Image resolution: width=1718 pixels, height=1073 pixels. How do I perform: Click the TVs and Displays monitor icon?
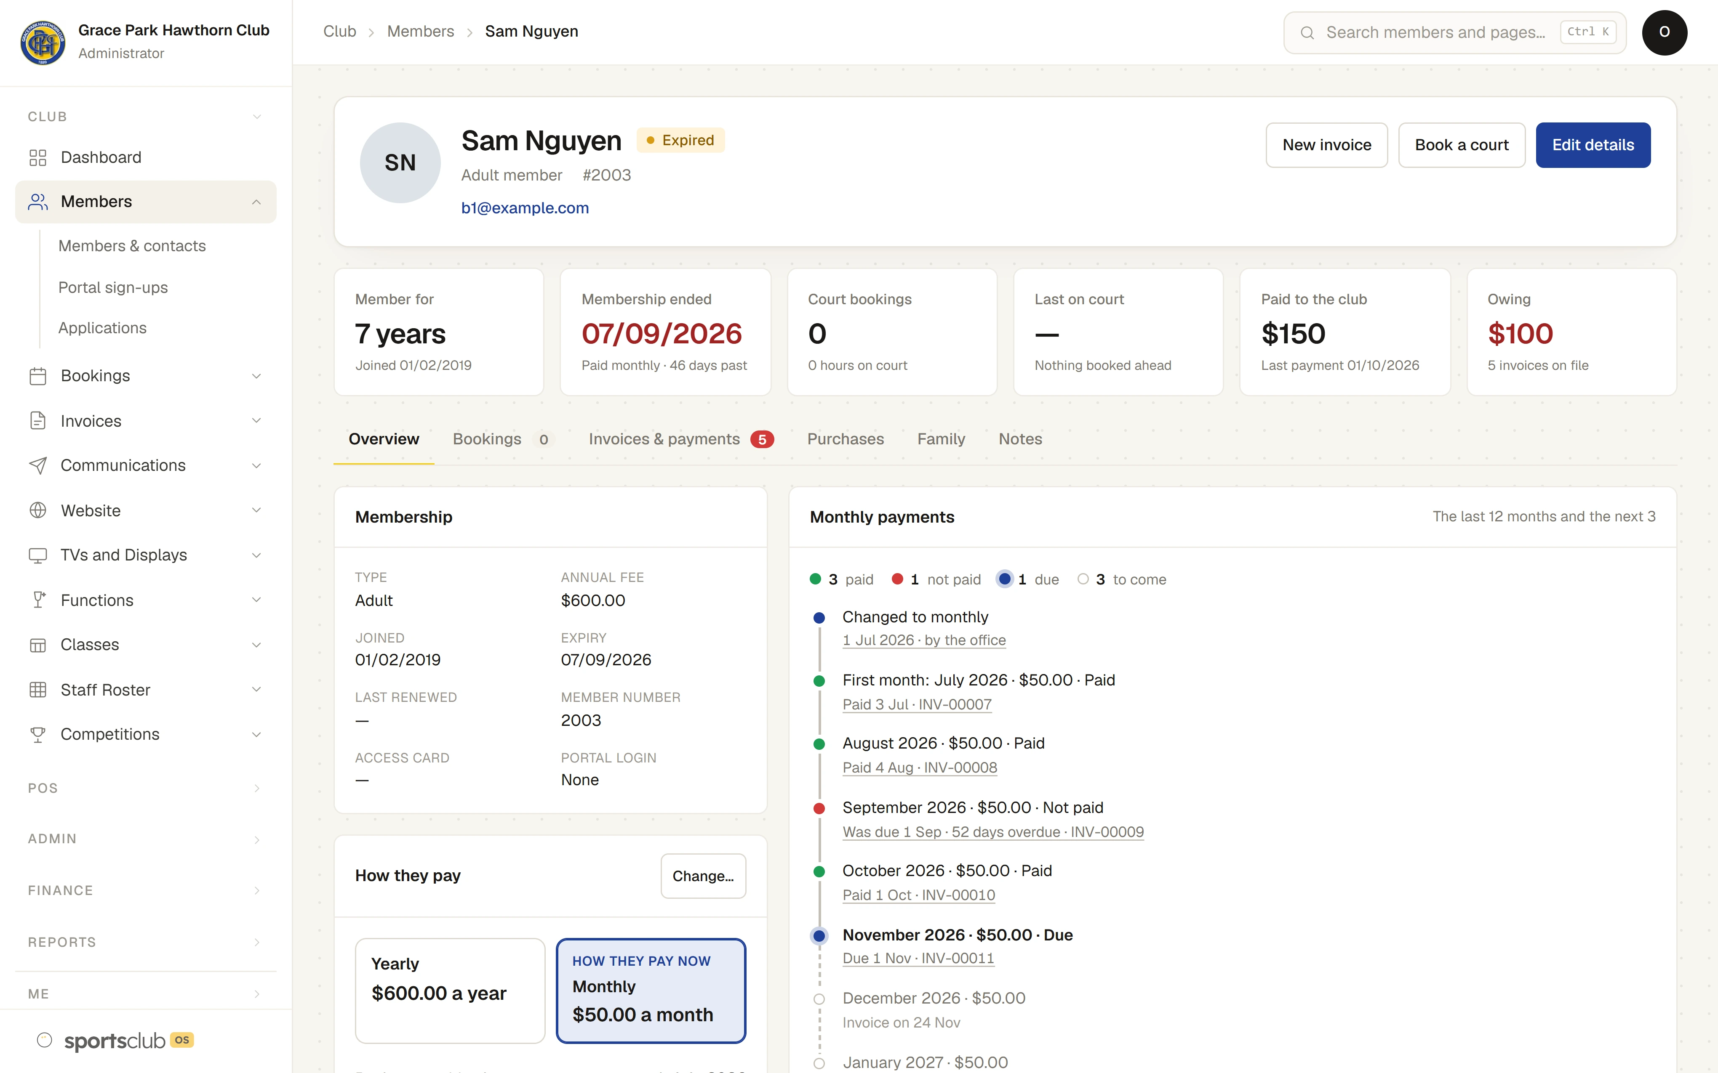[37, 555]
